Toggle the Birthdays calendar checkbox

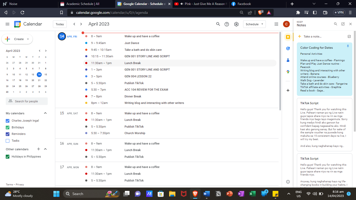click(x=8, y=127)
